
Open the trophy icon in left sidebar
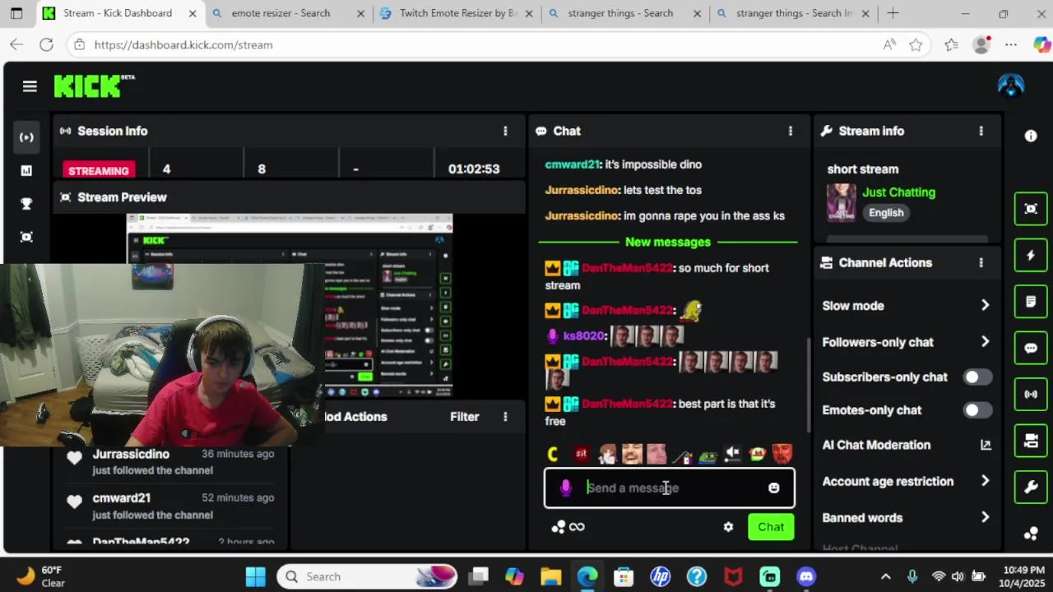click(26, 204)
